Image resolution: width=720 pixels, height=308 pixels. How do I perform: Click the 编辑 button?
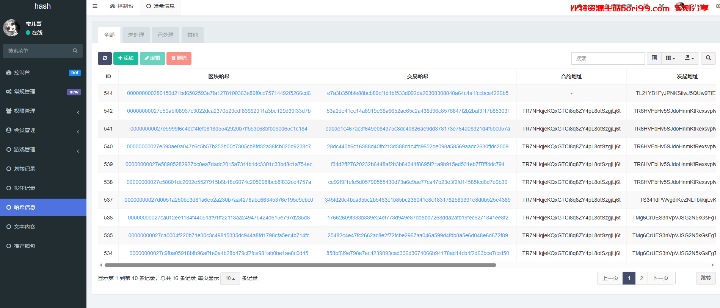pos(152,58)
